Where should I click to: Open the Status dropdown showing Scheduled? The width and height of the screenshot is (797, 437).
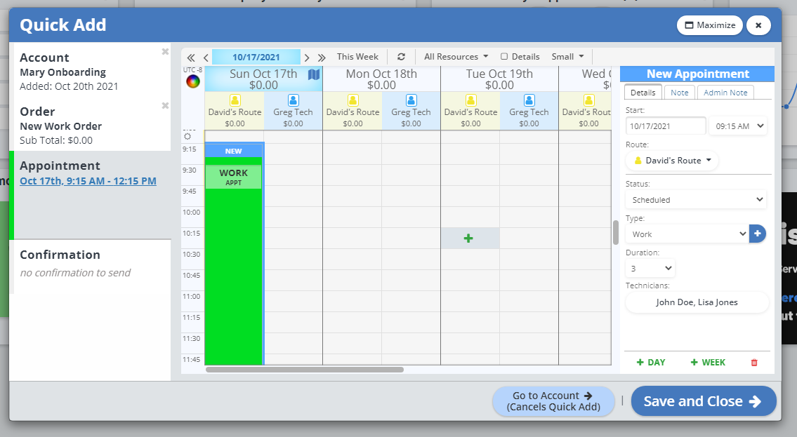point(695,200)
